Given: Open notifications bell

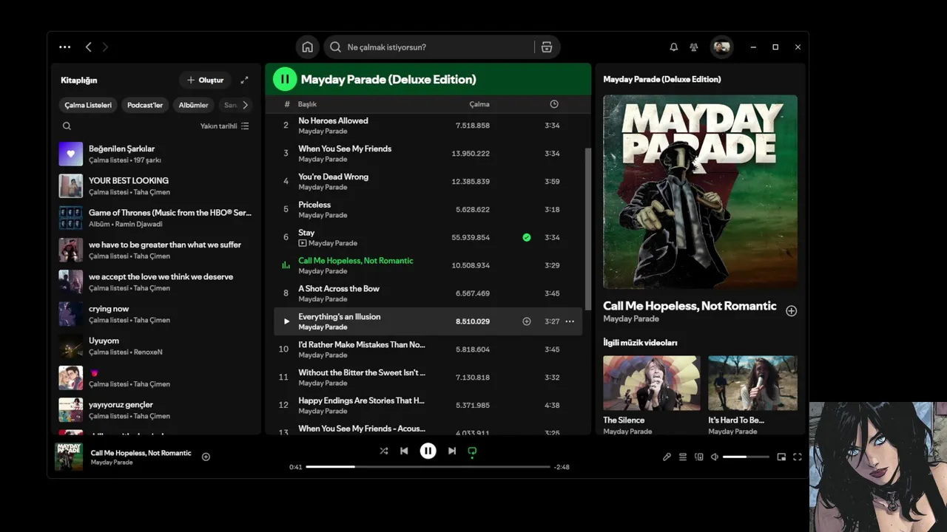Looking at the screenshot, I should (x=673, y=47).
